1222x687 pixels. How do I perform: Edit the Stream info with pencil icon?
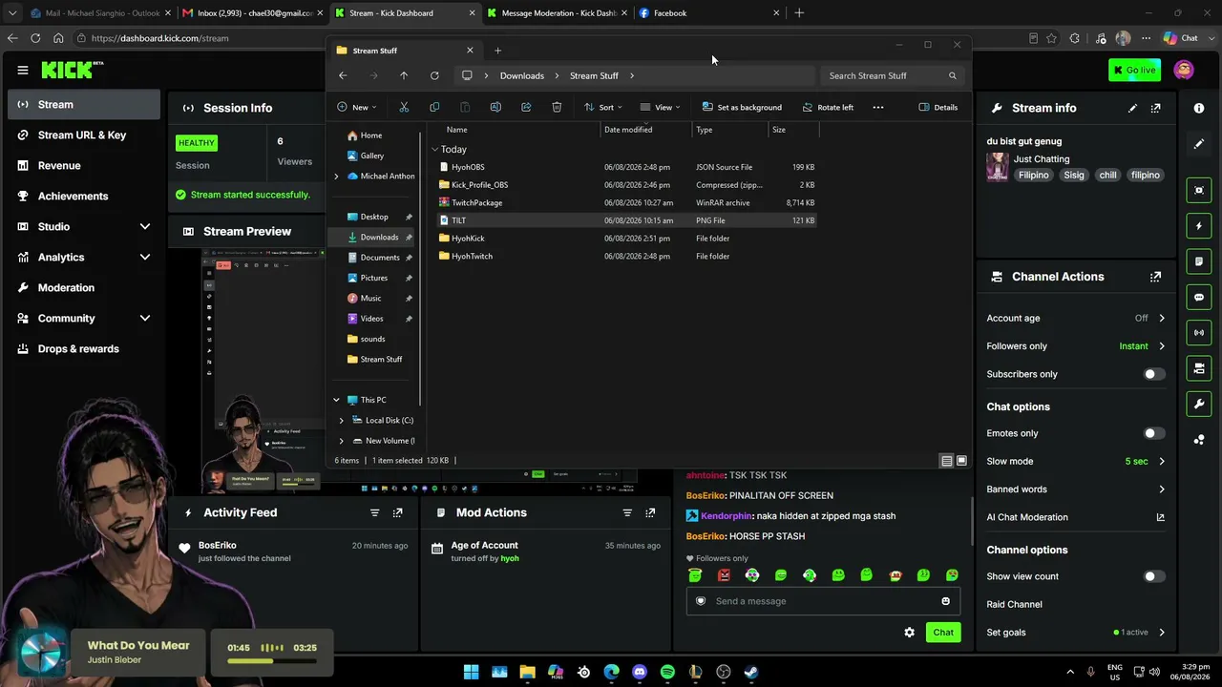tap(1132, 108)
